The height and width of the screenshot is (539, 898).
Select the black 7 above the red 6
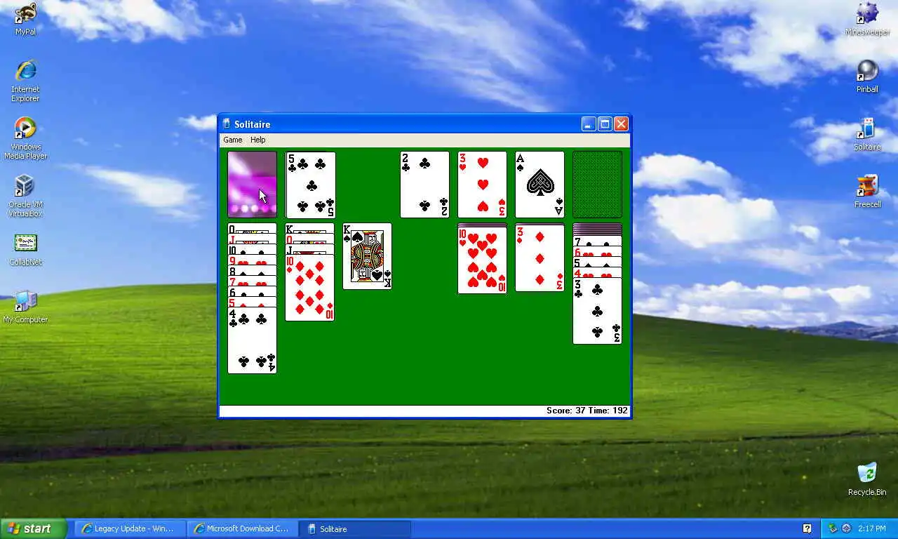(x=597, y=241)
